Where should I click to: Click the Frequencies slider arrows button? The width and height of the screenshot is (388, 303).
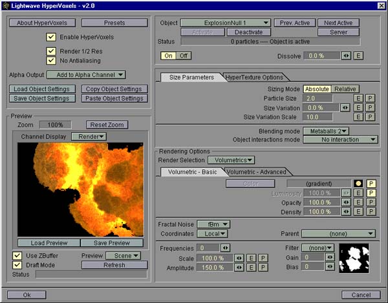point(225,247)
